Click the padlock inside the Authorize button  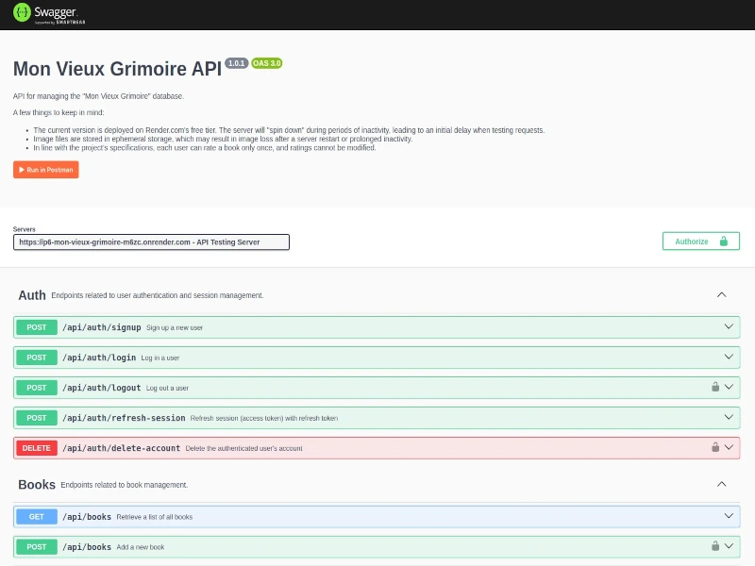tap(723, 241)
